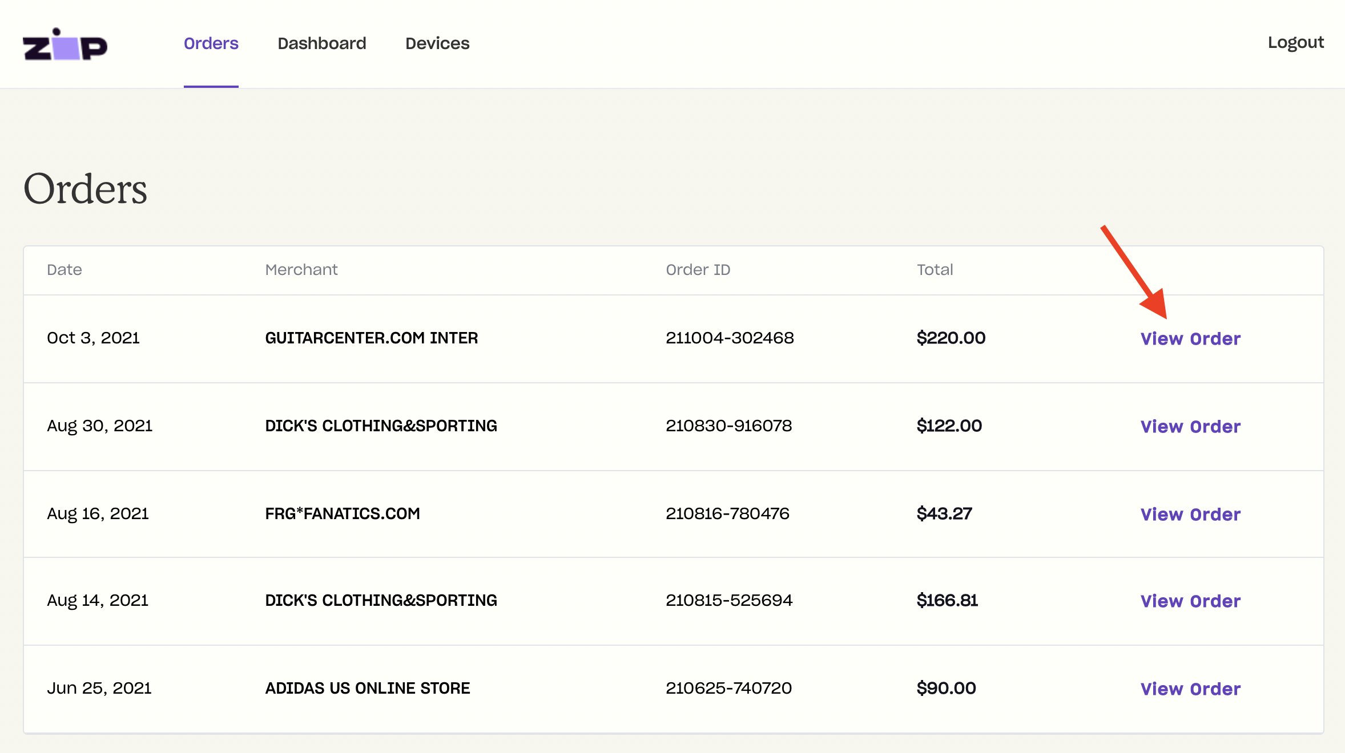Viewport: 1345px width, 753px height.
Task: Click the $43.27 total
Action: (944, 514)
